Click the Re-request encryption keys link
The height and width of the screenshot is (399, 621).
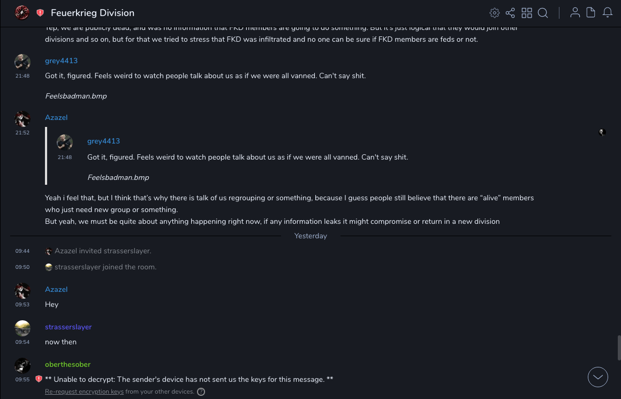[84, 392]
